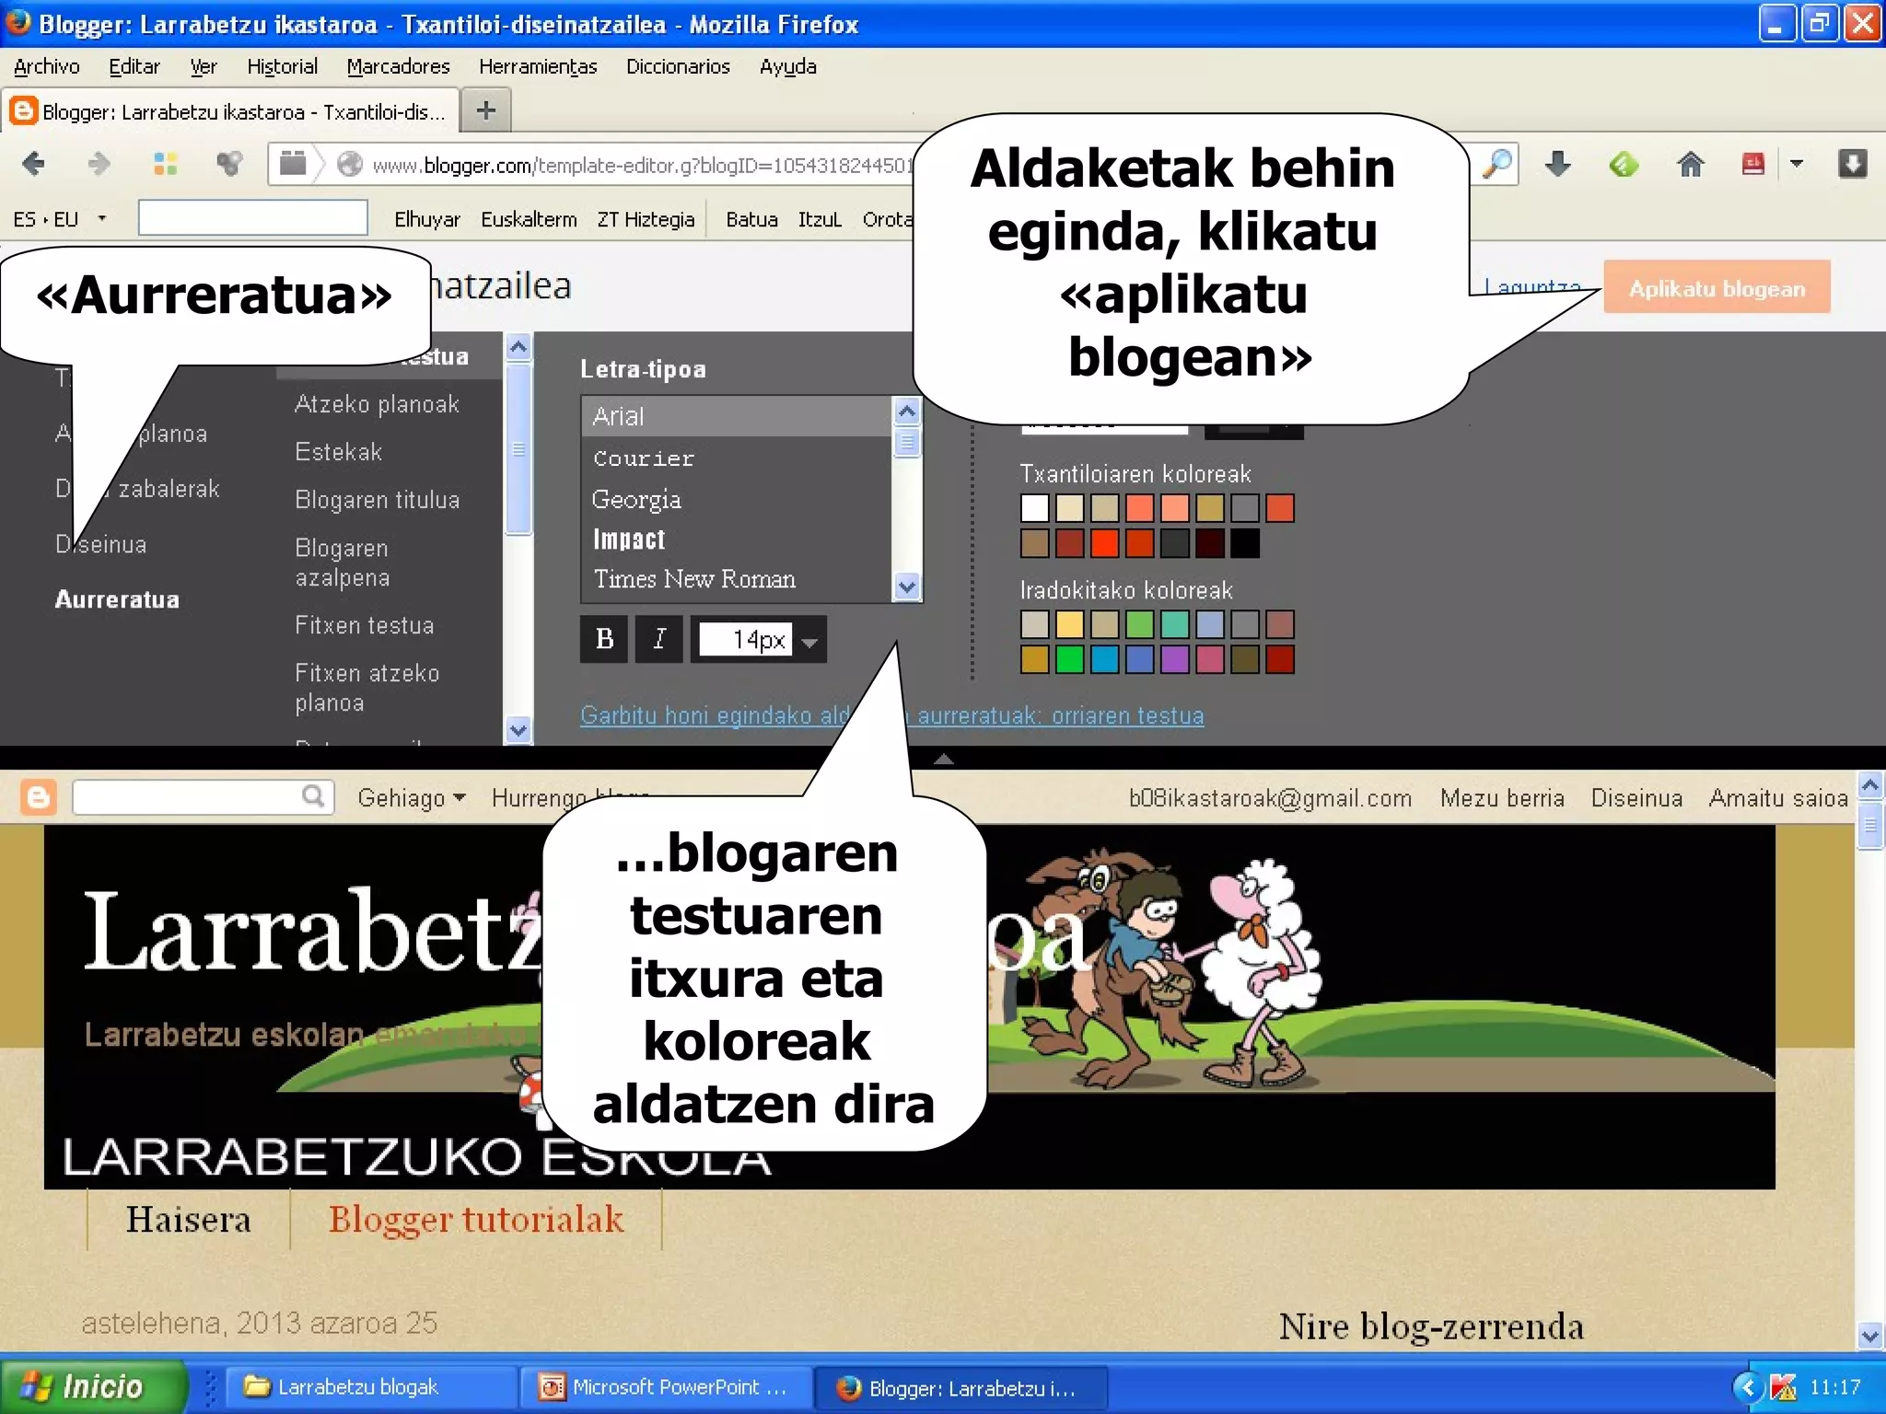Select Fitxen testua option
The height and width of the screenshot is (1414, 1886).
364,625
